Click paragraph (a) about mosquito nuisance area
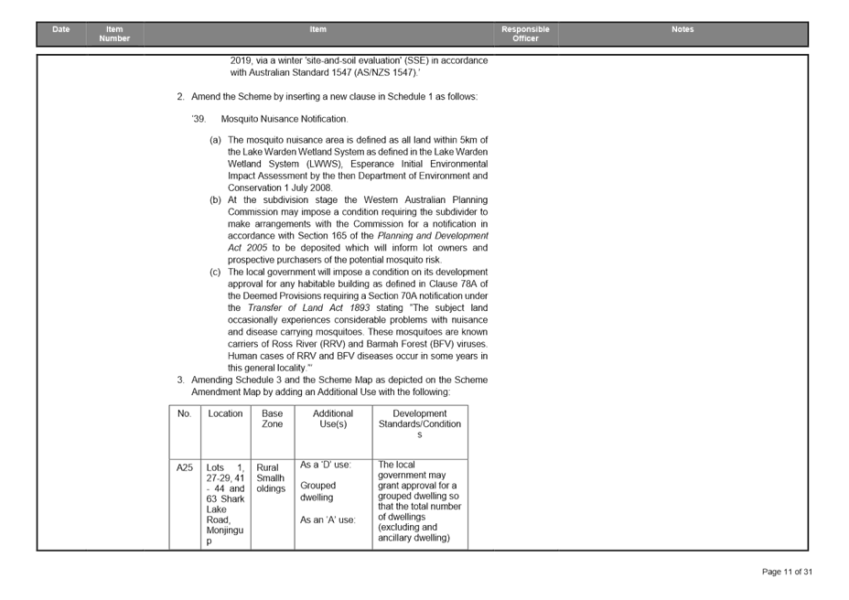This screenshot has height=600, width=849. click(x=357, y=163)
